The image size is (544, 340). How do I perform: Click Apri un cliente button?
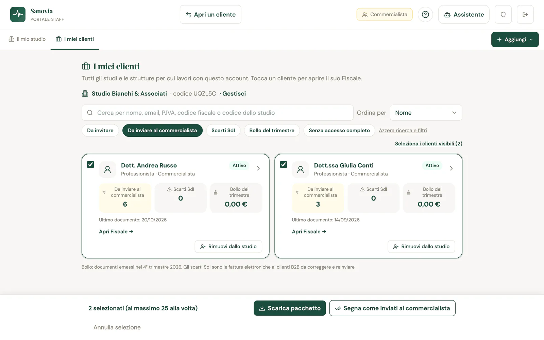click(x=210, y=14)
